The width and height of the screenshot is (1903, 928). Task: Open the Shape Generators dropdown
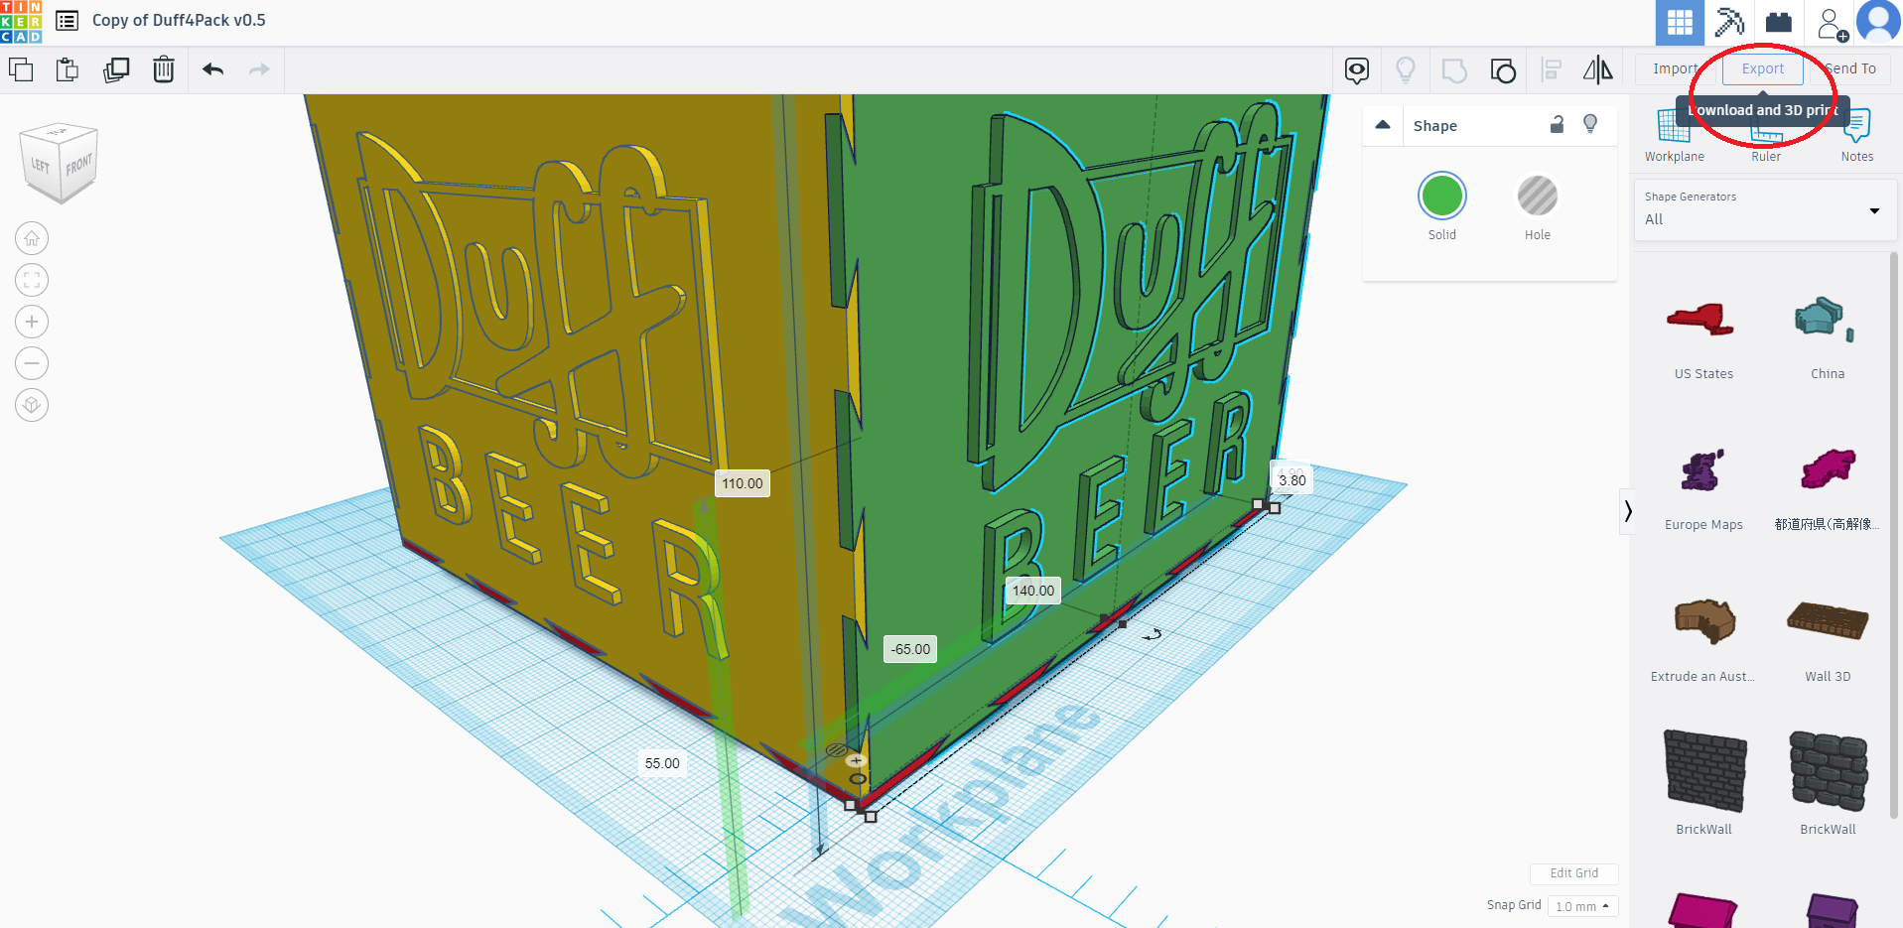1765,209
